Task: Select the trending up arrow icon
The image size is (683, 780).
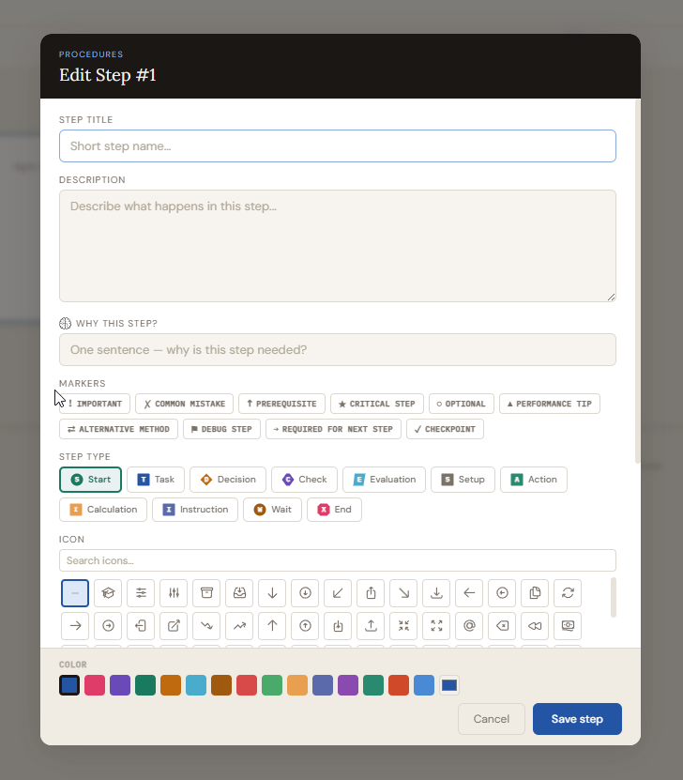Action: pos(239,625)
